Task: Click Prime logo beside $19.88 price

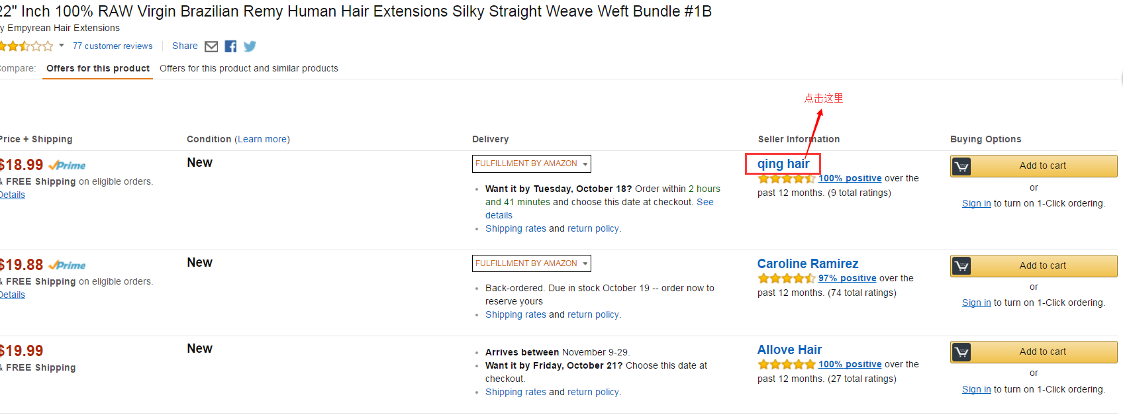Action: coord(67,265)
